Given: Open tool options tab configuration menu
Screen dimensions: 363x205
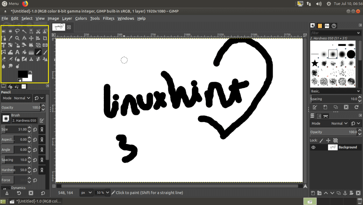Looking at the screenshot, I should (47, 86).
